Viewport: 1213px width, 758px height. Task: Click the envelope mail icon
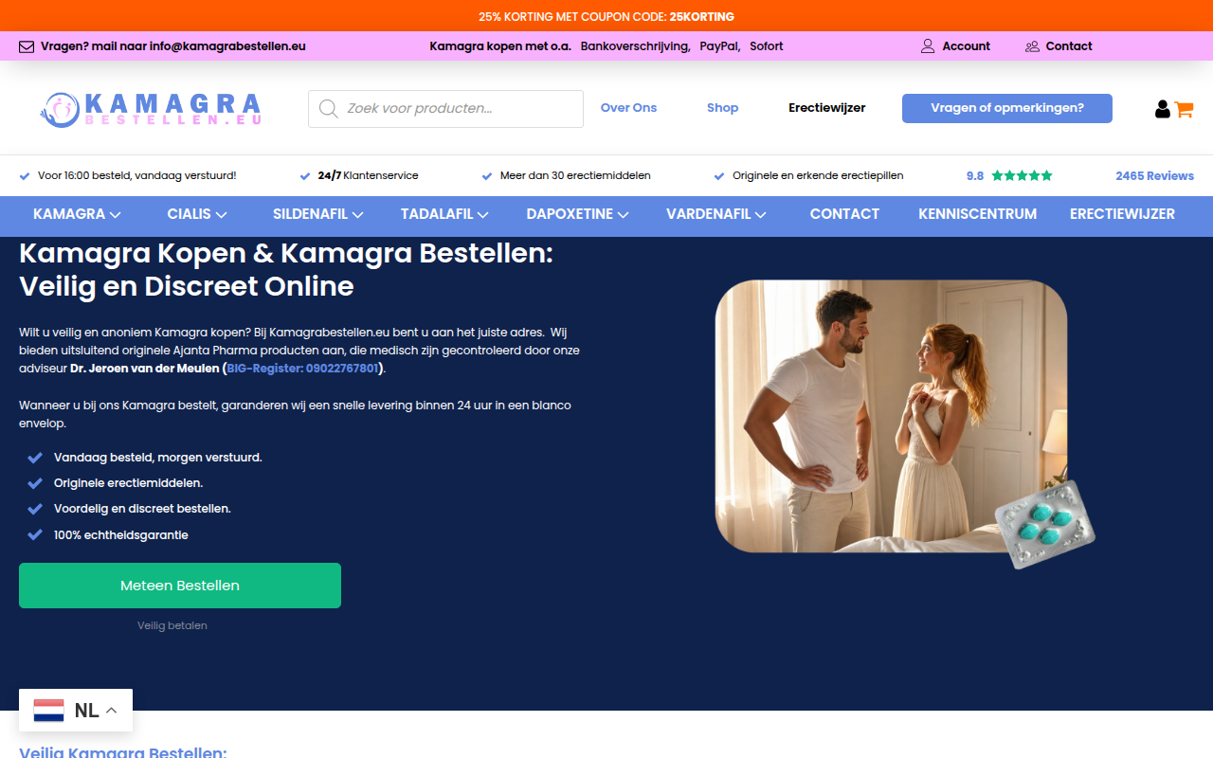(x=27, y=46)
